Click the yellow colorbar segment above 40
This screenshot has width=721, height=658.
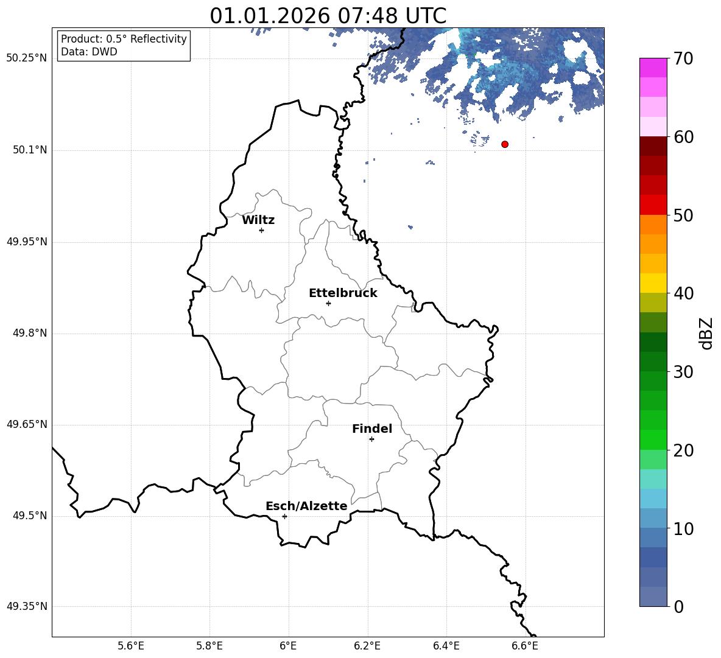point(653,284)
